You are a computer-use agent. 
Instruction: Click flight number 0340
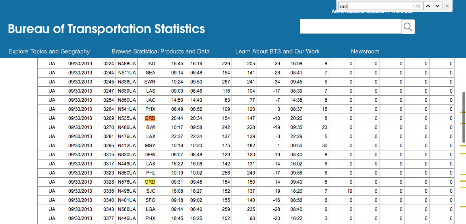tap(109, 200)
